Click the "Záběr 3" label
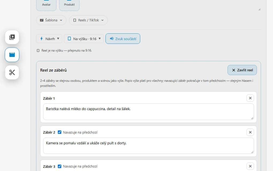Image resolution: width=273 pixels, height=171 pixels. pos(49,166)
